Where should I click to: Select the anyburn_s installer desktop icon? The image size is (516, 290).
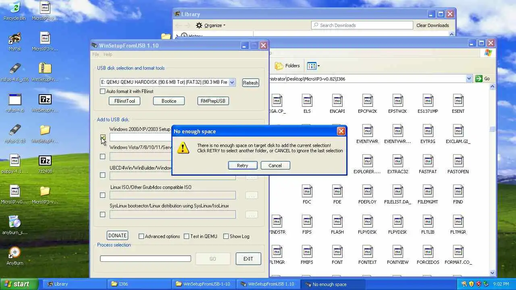click(x=15, y=225)
